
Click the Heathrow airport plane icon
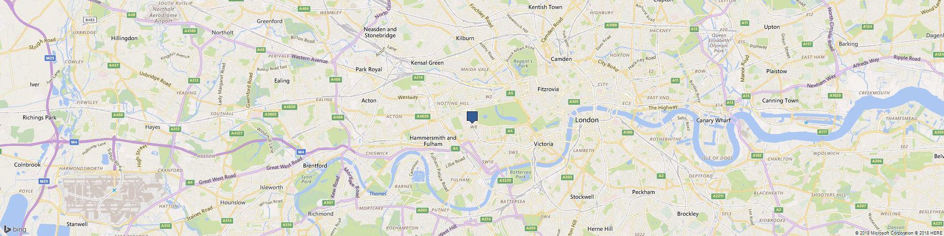114,190
